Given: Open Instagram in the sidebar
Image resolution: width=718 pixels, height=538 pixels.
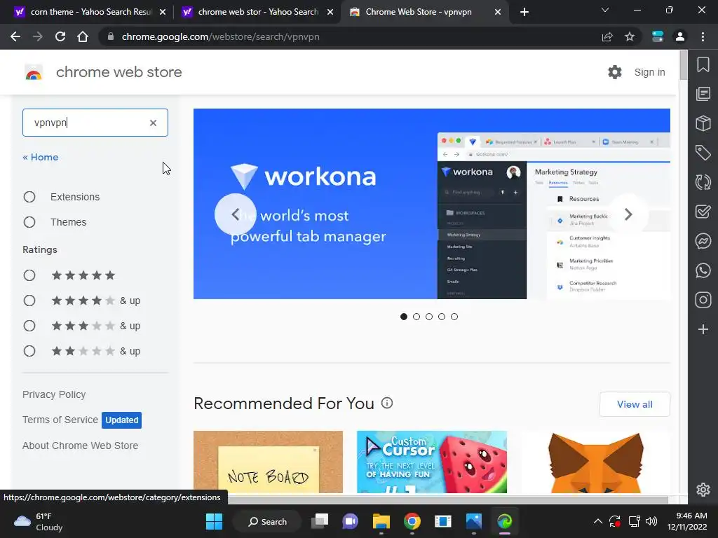Looking at the screenshot, I should point(703,300).
